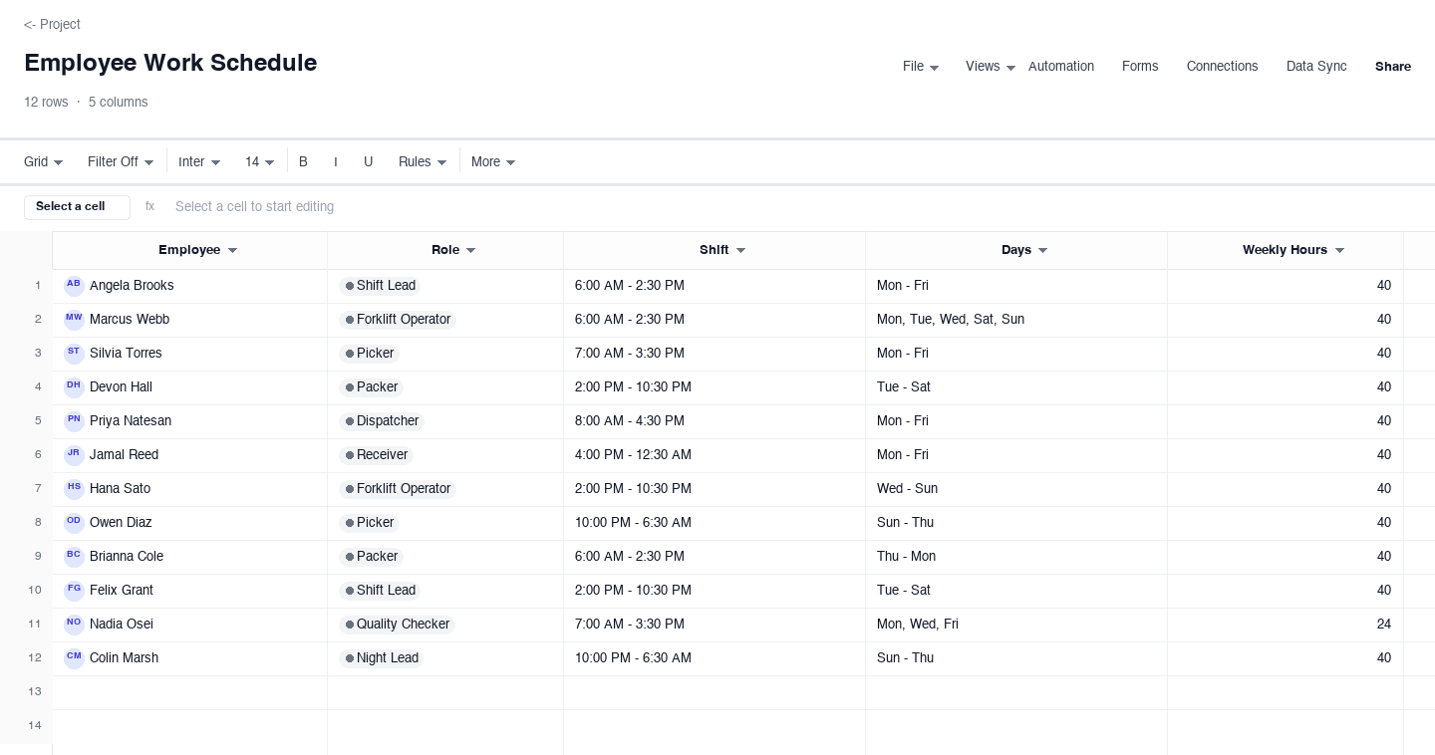
Task: Open the font size 14 dropdown
Action: [260, 161]
